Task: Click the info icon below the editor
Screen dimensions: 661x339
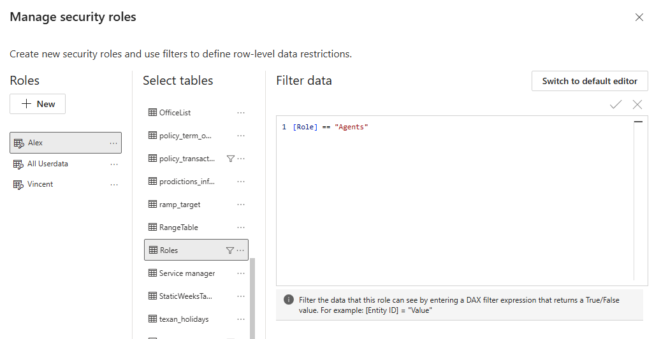Action: pos(289,300)
